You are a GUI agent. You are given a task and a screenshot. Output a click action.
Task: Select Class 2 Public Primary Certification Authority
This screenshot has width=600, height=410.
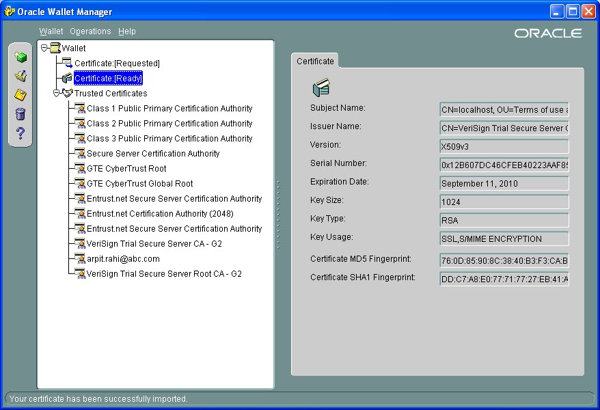169,123
